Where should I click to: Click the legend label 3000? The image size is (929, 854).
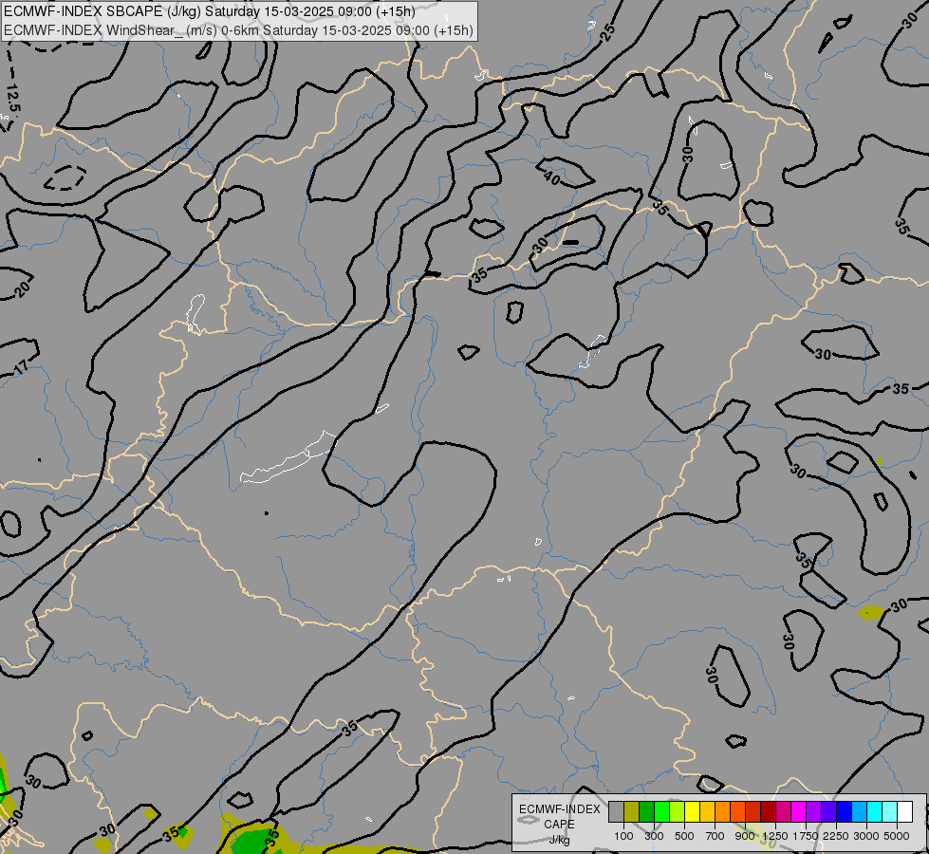point(866,836)
